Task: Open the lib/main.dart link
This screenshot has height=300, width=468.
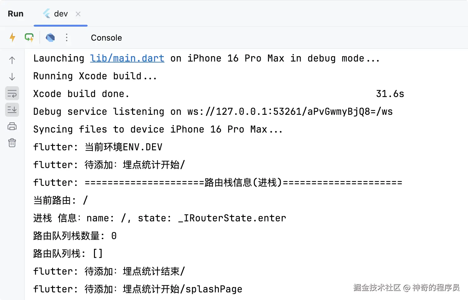Action: (127, 58)
